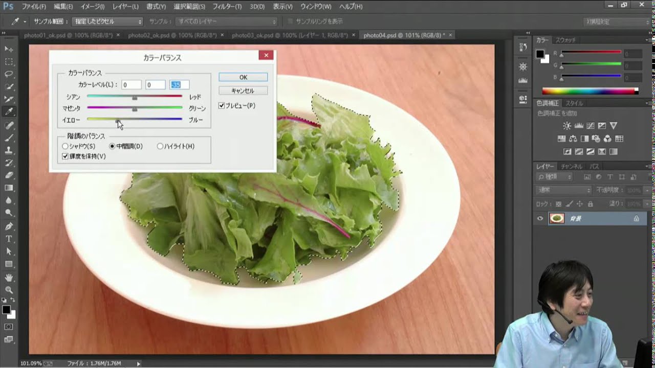Select the Hand tool
The width and height of the screenshot is (655, 368).
(x=9, y=278)
